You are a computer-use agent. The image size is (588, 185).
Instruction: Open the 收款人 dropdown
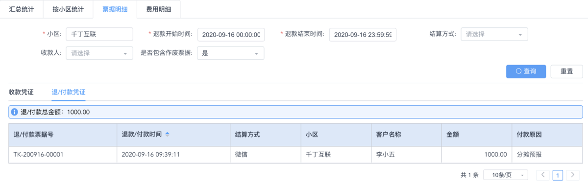coord(99,53)
